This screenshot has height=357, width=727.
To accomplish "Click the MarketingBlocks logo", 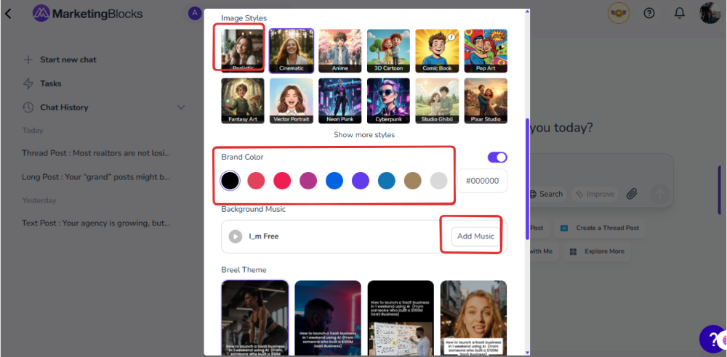I will pyautogui.click(x=88, y=14).
